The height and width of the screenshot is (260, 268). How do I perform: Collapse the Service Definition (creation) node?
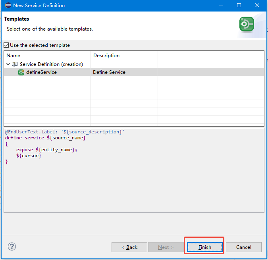point(8,64)
